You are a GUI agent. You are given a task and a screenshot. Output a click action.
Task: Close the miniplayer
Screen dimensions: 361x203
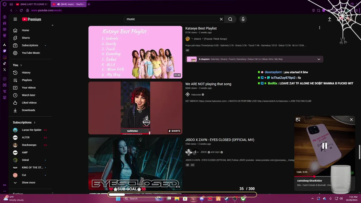tap(351, 120)
